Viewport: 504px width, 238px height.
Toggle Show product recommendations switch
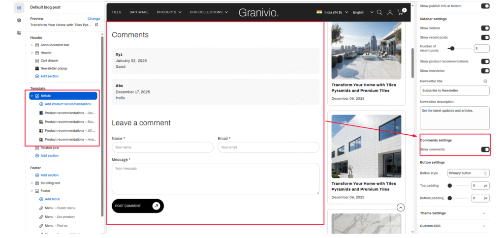(485, 61)
